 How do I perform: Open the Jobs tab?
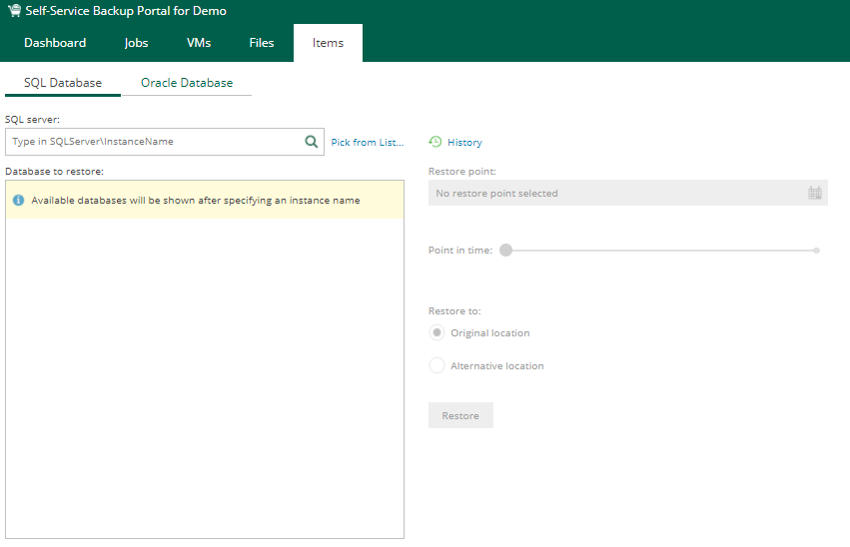(x=136, y=43)
